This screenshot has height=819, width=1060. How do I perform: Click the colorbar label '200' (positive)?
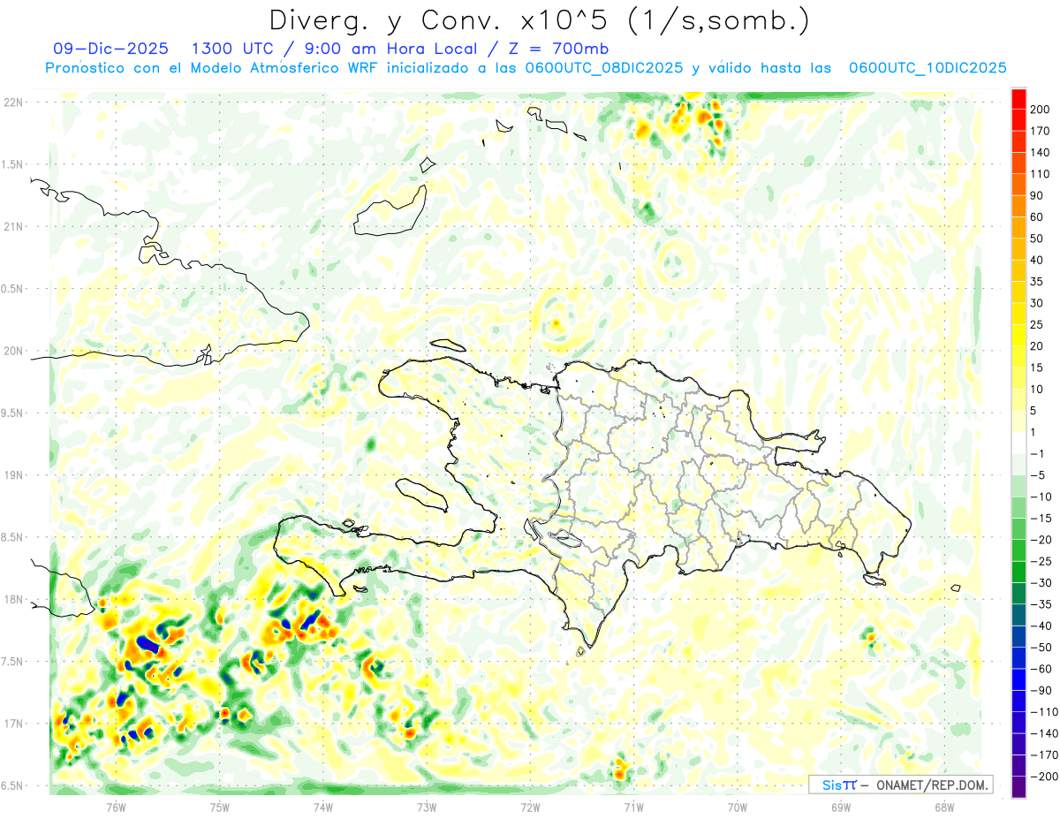coord(1041,110)
